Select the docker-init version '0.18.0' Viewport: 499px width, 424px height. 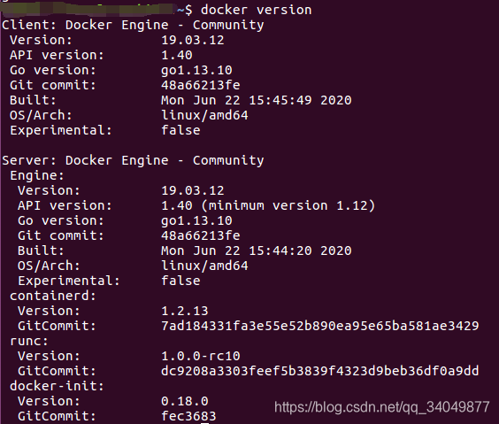185,401
